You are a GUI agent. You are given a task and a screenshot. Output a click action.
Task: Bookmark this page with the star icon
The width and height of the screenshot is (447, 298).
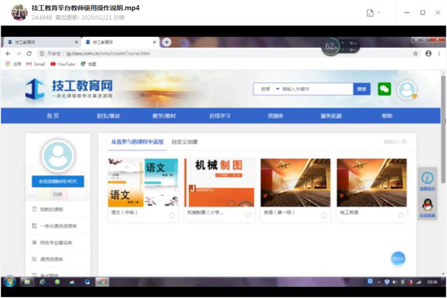pos(415,54)
